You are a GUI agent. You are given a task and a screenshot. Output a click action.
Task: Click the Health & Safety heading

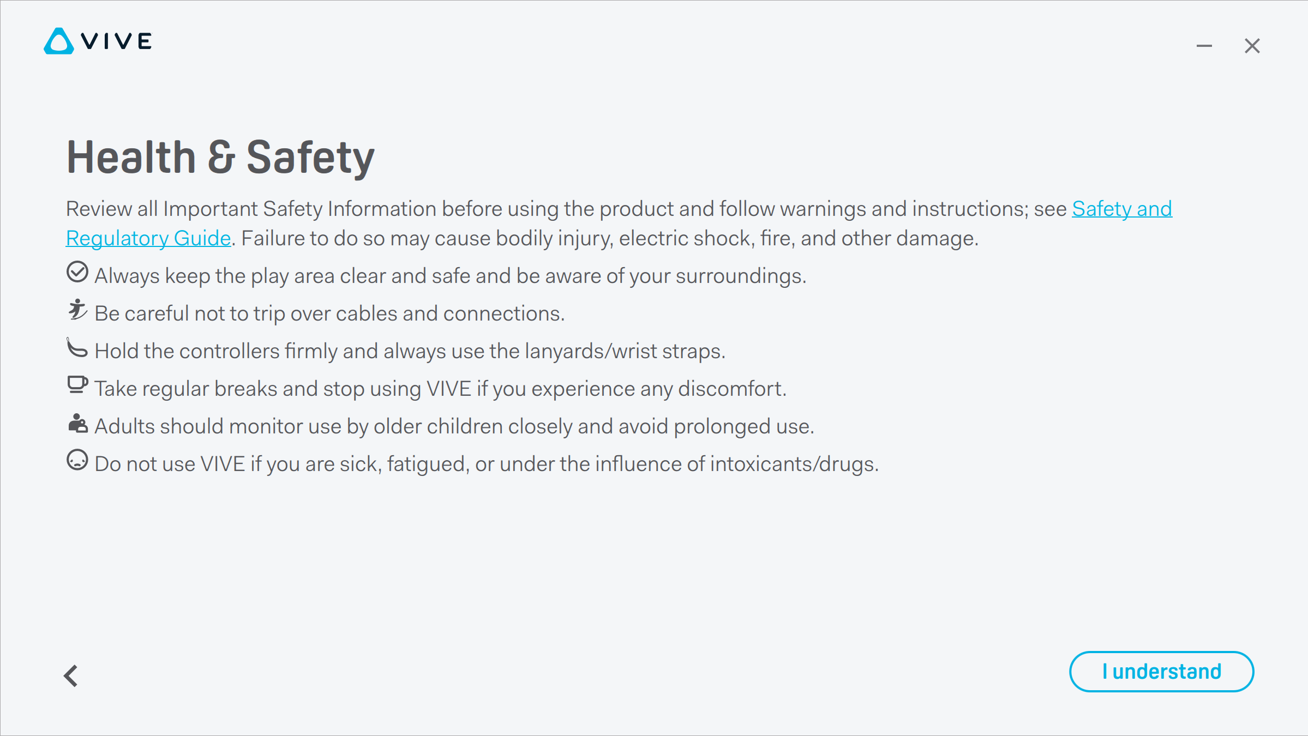pyautogui.click(x=220, y=157)
